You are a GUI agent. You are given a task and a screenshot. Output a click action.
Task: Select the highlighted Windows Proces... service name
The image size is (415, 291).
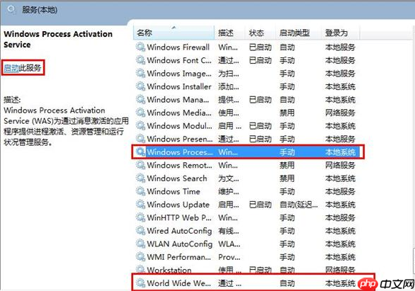coord(180,152)
